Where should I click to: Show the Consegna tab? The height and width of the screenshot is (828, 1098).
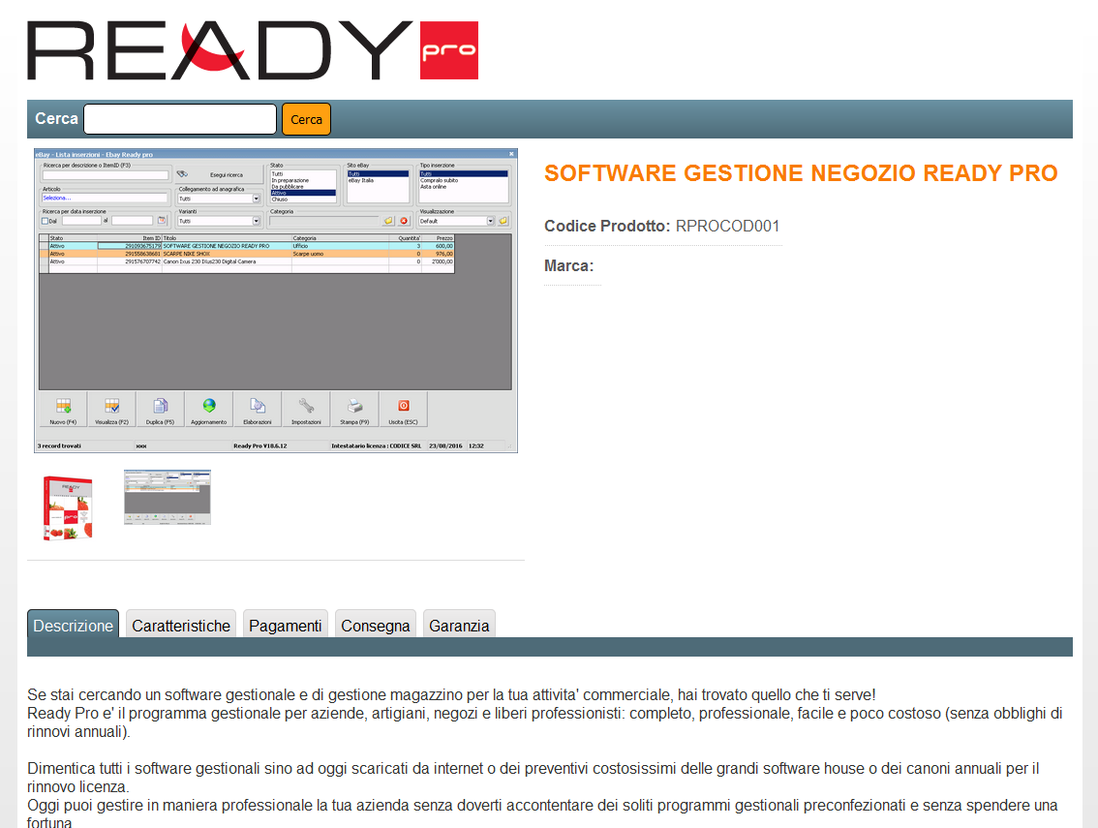[376, 625]
